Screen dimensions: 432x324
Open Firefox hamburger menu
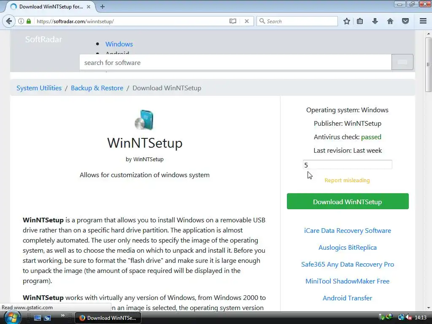pyautogui.click(x=423, y=21)
